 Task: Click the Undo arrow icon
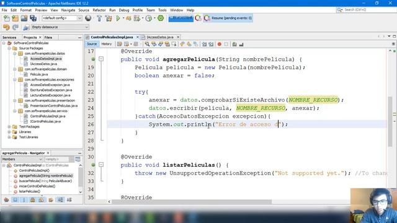tap(6, 27)
